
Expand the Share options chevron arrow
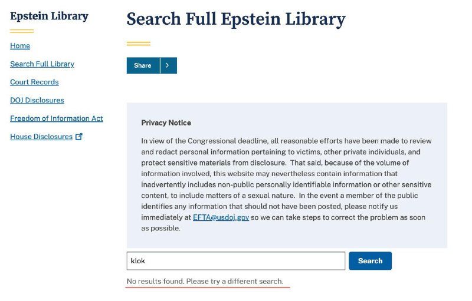pos(168,65)
